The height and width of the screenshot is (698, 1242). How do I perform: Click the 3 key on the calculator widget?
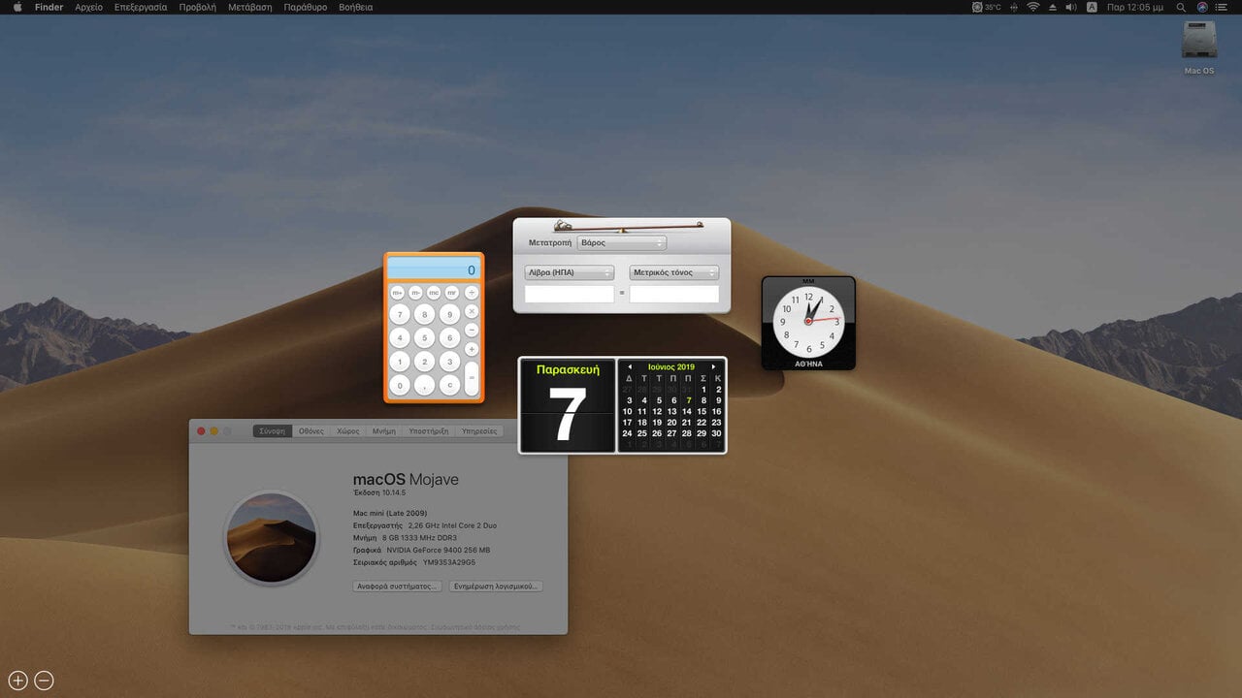pos(449,361)
